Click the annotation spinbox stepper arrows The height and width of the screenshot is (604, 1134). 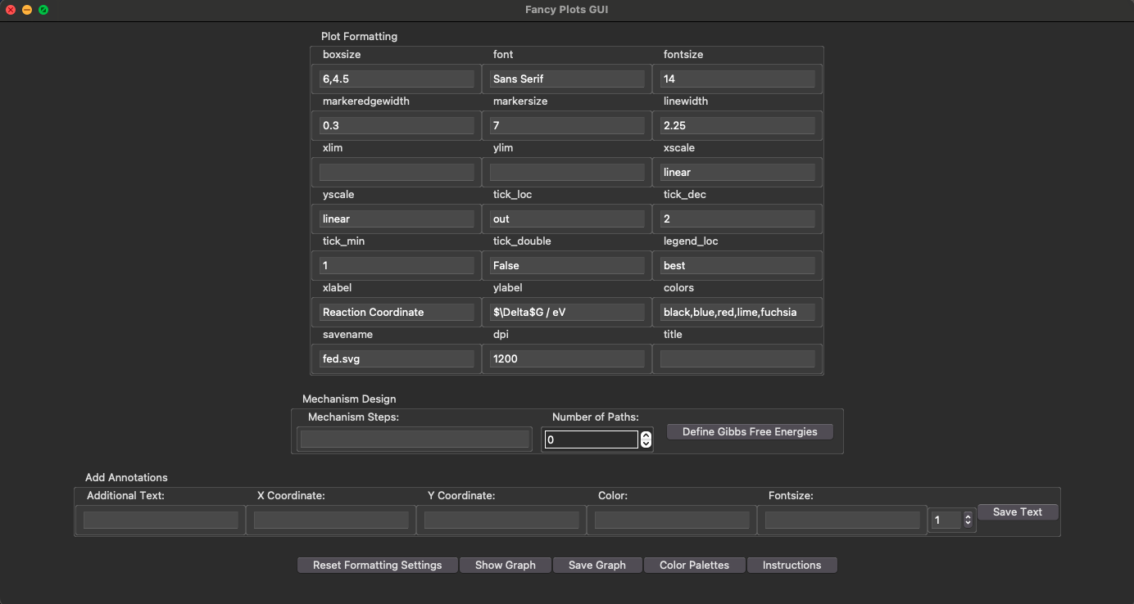[x=968, y=520]
